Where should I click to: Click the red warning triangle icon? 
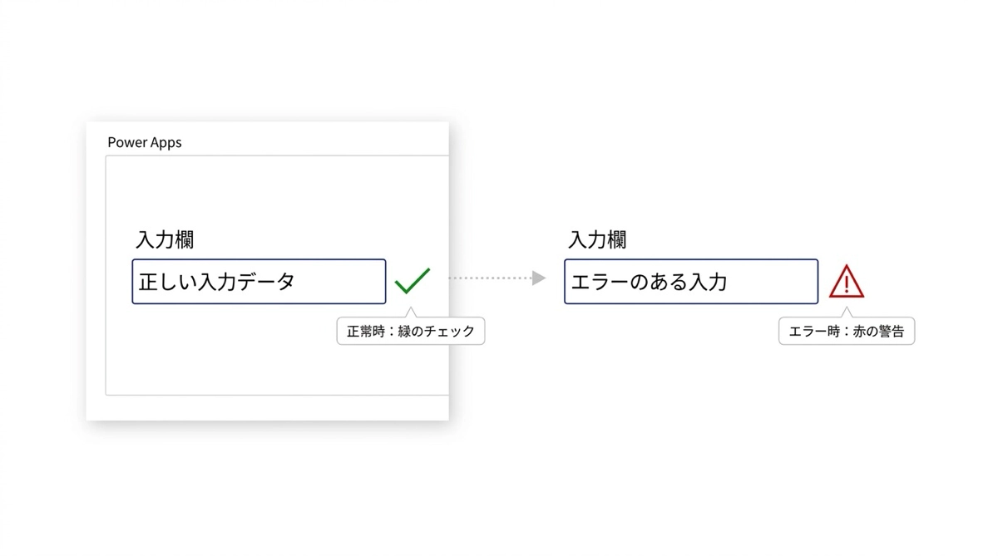[847, 283]
